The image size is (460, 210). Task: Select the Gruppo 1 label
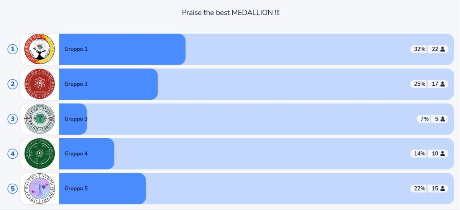[x=76, y=49]
